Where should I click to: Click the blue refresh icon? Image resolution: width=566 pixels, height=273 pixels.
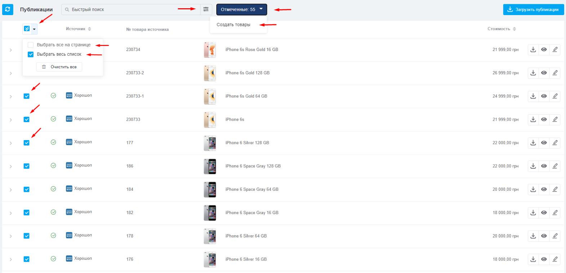(8, 9)
